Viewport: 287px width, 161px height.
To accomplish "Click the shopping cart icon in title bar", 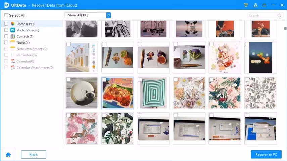I will [246, 5].
